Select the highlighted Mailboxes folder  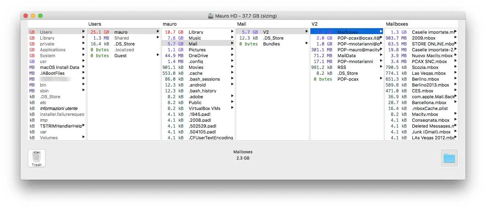[347, 32]
